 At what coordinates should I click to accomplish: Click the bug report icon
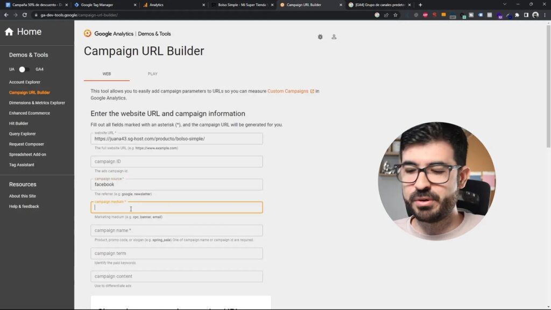coord(320,37)
